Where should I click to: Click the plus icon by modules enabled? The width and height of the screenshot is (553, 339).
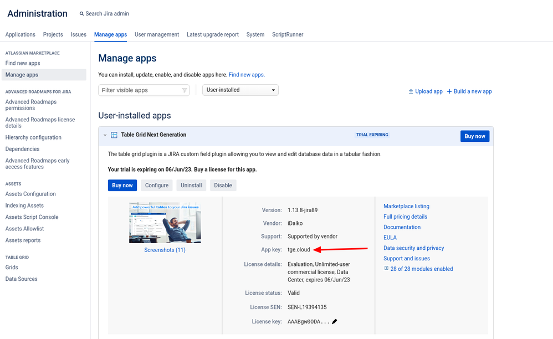pyautogui.click(x=386, y=268)
